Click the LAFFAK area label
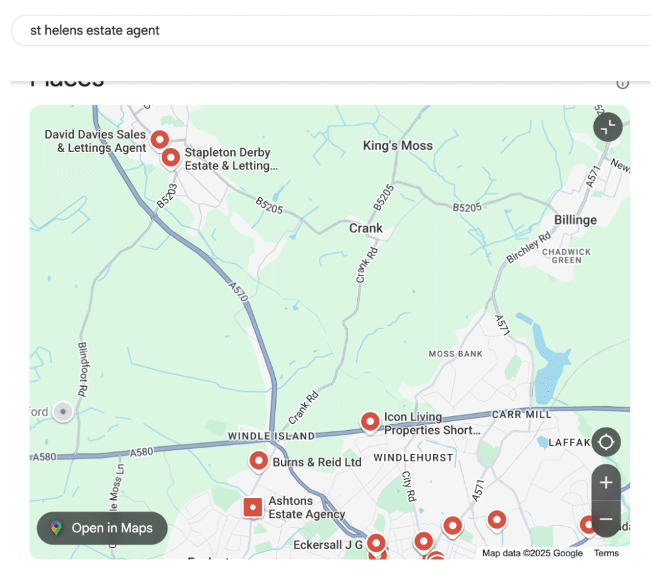The height and width of the screenshot is (575, 663). (569, 442)
